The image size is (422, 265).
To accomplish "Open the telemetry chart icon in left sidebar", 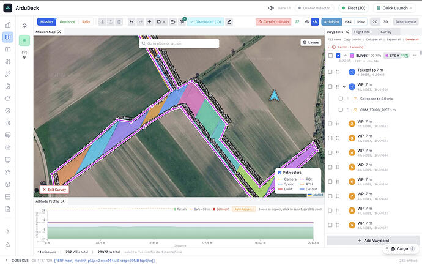I will 7,24.
